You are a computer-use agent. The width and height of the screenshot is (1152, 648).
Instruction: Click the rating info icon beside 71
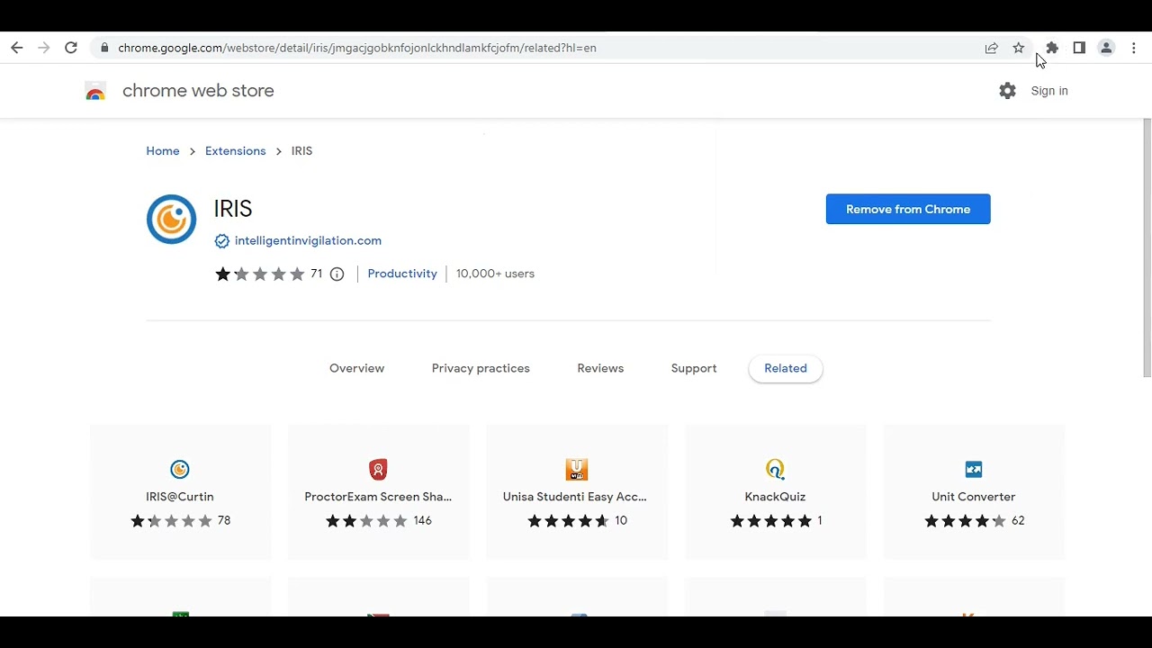[337, 274]
